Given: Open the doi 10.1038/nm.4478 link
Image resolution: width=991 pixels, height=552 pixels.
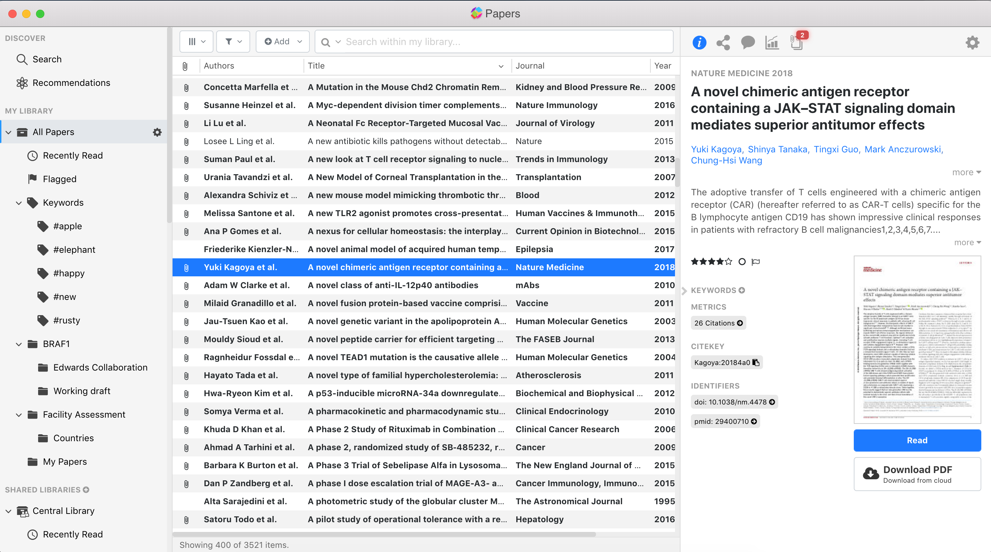Looking at the screenshot, I should point(734,402).
